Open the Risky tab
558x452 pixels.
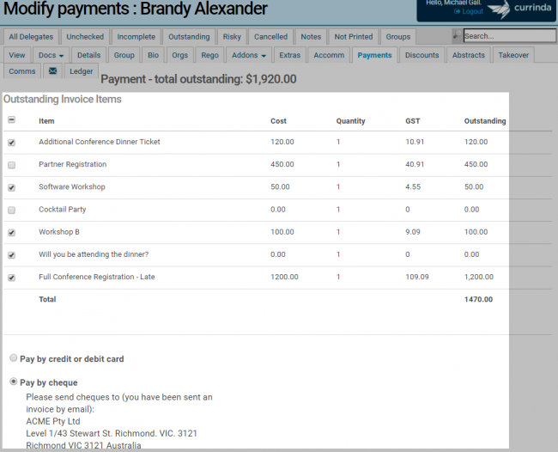pyautogui.click(x=232, y=37)
